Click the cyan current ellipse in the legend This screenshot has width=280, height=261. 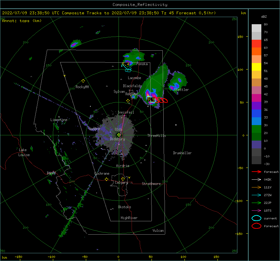click(256, 218)
